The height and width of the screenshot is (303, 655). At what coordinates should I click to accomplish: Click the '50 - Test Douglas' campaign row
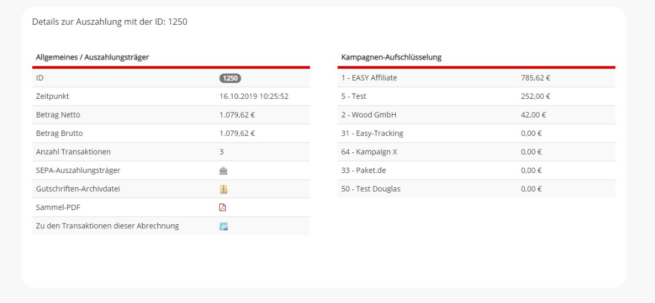pos(476,189)
